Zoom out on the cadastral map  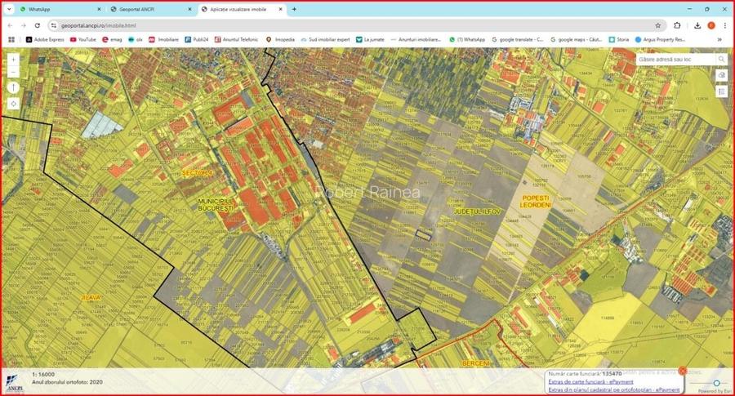click(13, 72)
